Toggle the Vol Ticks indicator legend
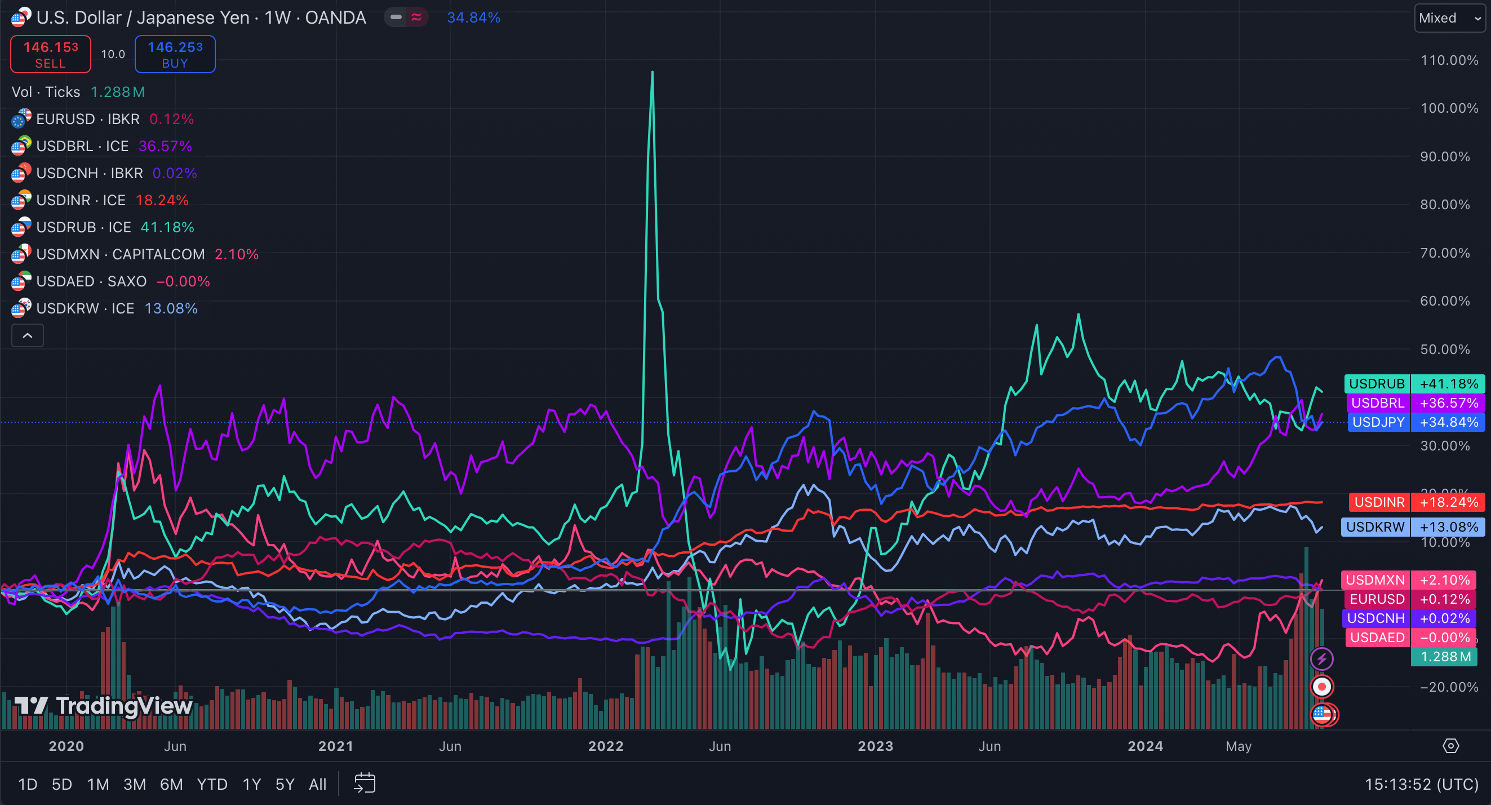Screen dimensions: 1491x805 pyautogui.click(x=46, y=92)
